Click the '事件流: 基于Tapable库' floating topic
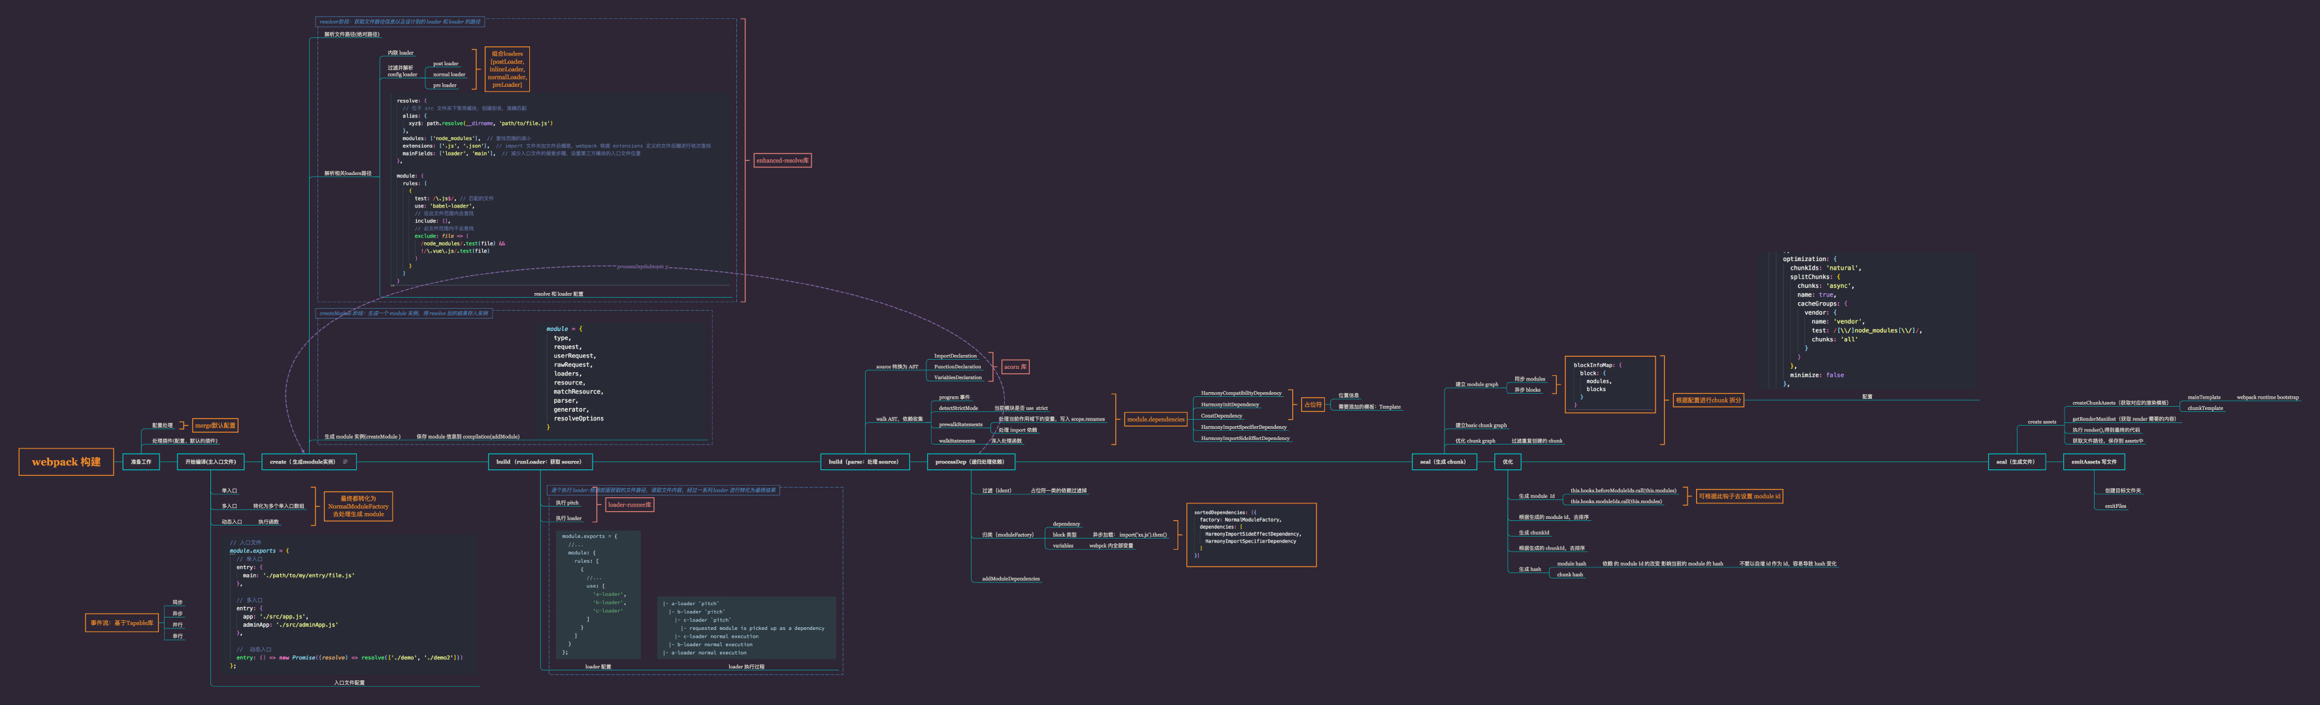The height and width of the screenshot is (705, 2320). (122, 623)
